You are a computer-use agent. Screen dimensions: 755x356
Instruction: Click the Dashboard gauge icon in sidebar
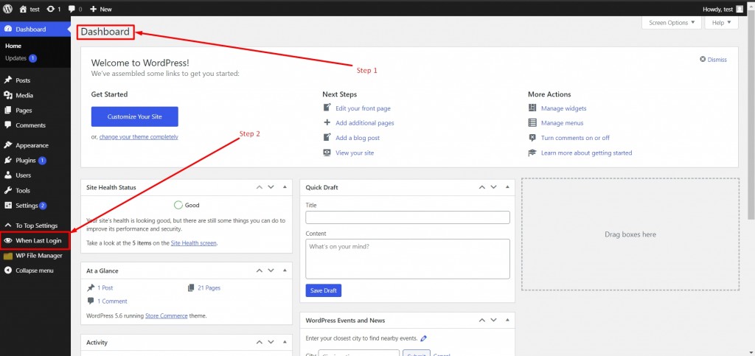pyautogui.click(x=7, y=29)
